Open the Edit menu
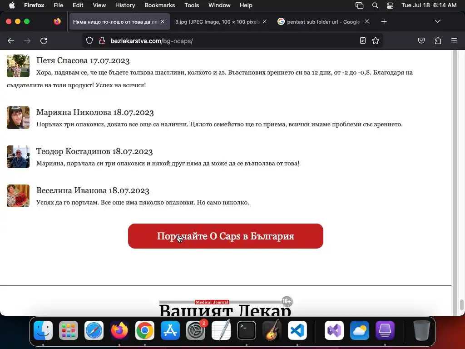Screen dimensions: 465x349 point(78,5)
